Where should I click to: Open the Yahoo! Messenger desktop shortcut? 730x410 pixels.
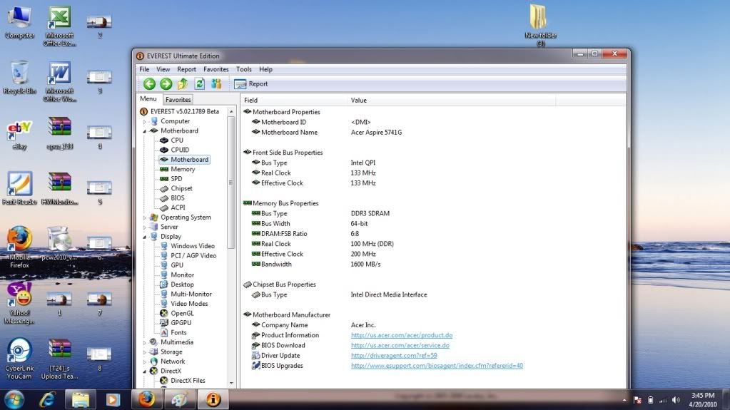(19, 302)
